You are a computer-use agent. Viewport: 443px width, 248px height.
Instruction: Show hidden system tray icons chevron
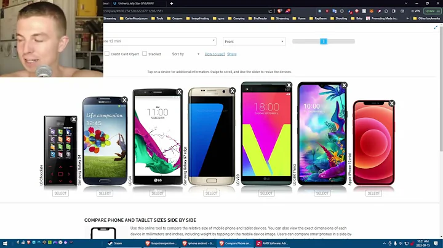[384, 244]
